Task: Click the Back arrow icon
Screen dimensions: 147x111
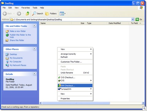Action: click(5, 14)
